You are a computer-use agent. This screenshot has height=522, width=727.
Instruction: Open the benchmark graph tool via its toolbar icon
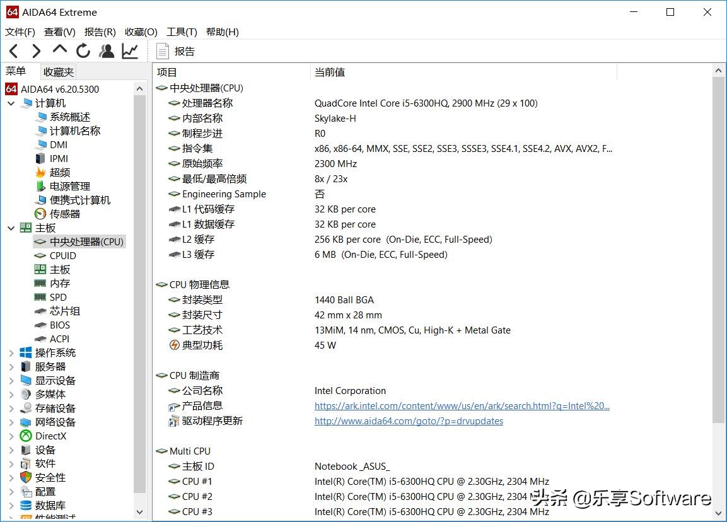click(129, 50)
